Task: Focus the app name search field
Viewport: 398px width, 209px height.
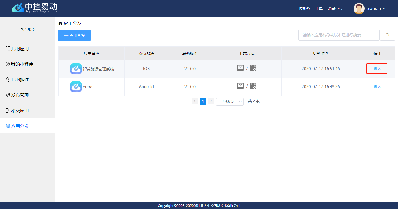Action: (339, 35)
